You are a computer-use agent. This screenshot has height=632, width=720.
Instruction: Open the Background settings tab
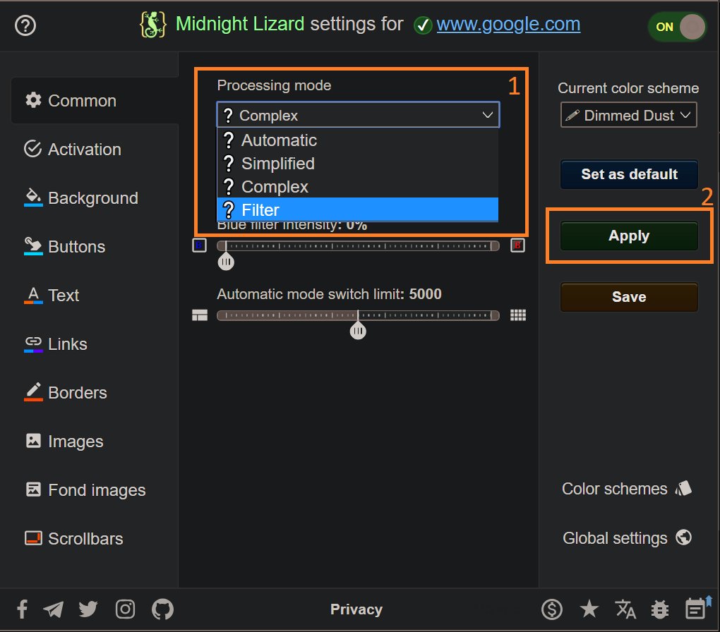pyautogui.click(x=80, y=197)
